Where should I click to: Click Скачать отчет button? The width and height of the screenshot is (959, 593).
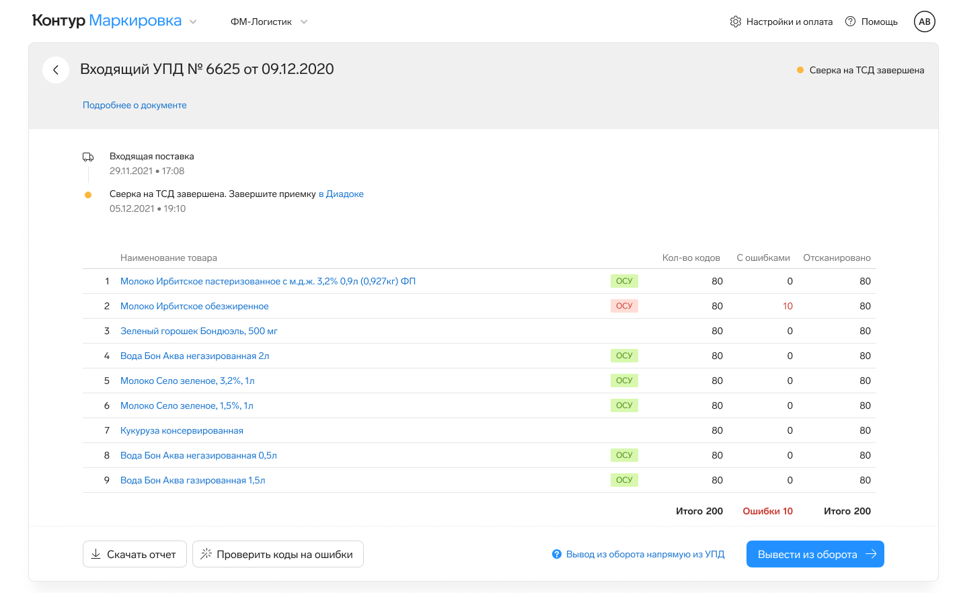pyautogui.click(x=135, y=554)
